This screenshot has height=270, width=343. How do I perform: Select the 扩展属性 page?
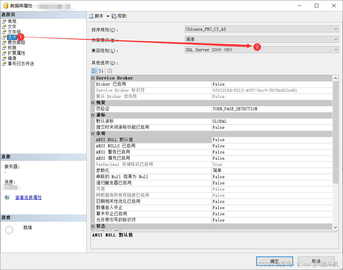pyautogui.click(x=16, y=53)
